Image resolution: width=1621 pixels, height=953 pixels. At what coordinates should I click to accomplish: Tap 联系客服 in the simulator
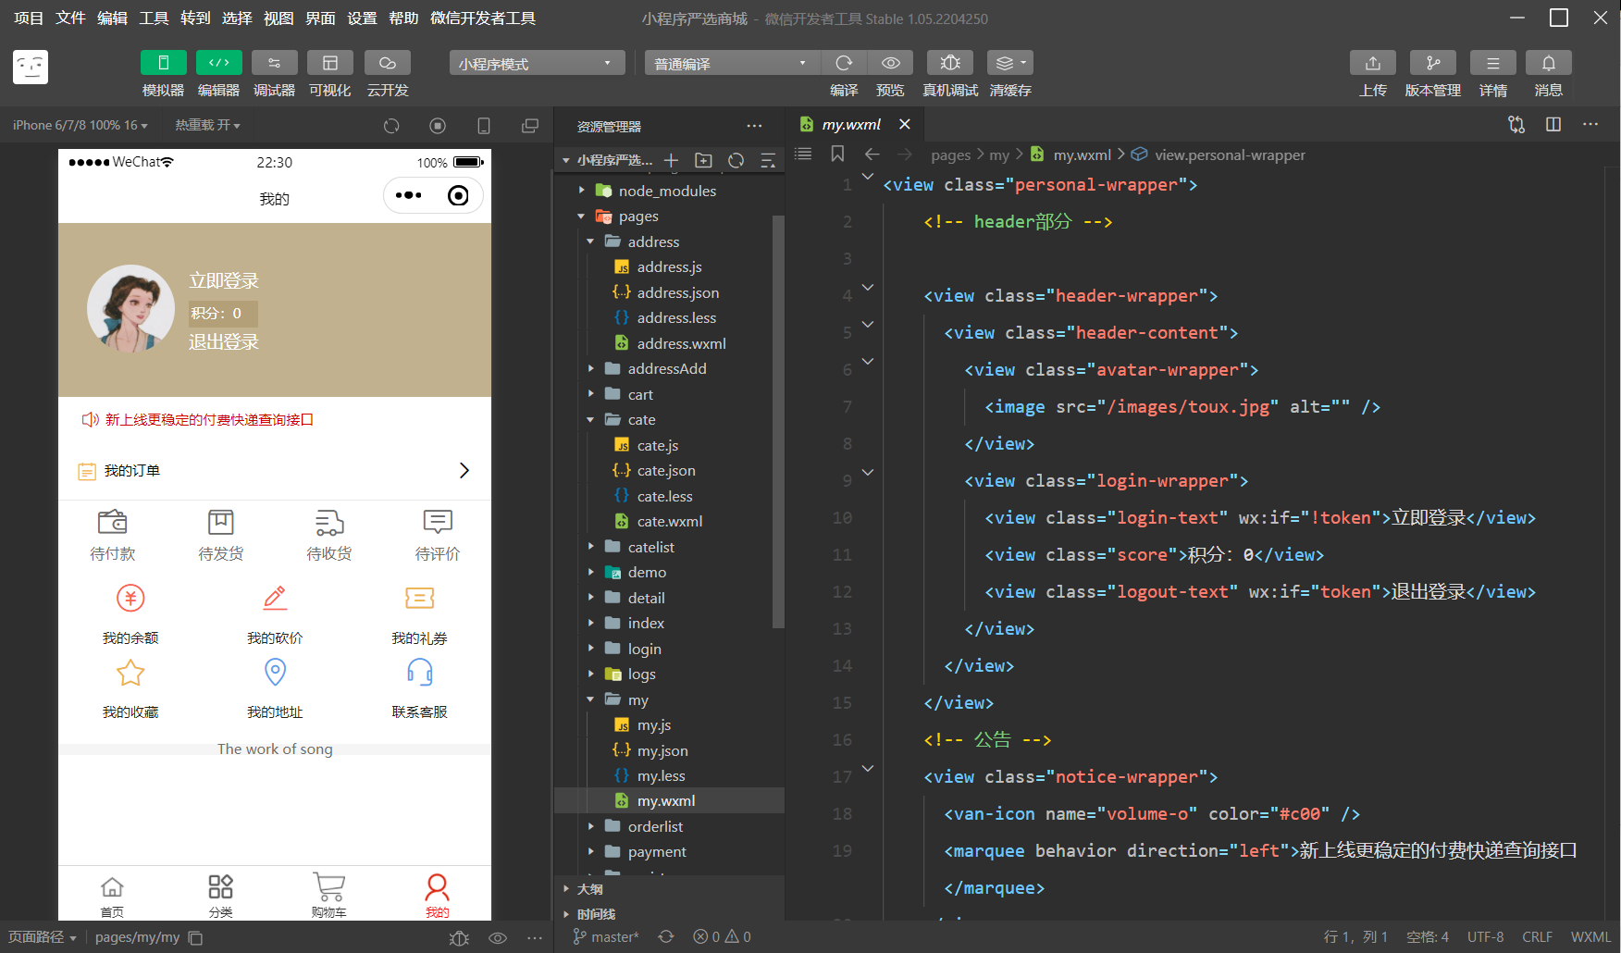419,688
